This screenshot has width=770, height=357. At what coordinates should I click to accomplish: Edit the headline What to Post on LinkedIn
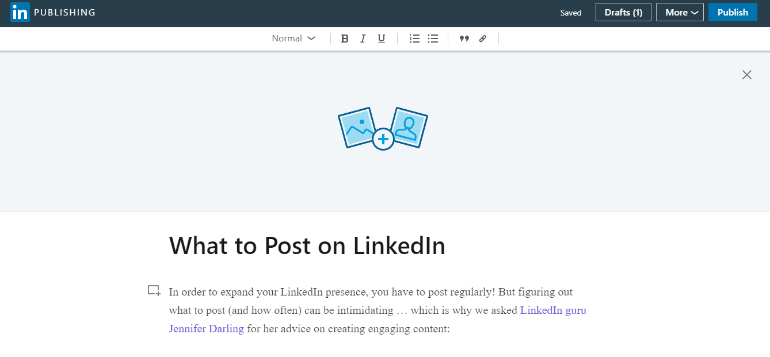click(307, 246)
